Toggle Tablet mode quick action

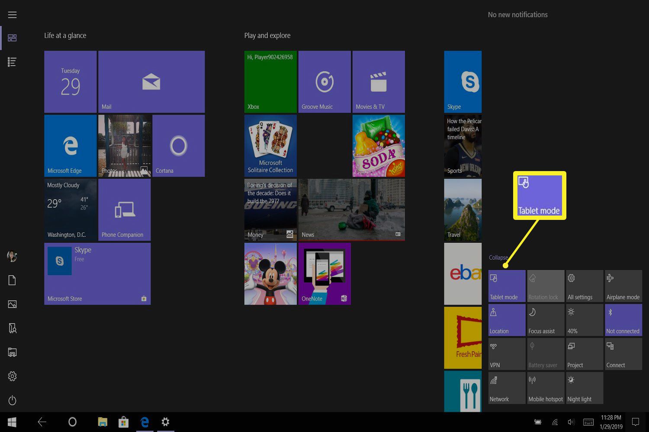[x=507, y=286]
